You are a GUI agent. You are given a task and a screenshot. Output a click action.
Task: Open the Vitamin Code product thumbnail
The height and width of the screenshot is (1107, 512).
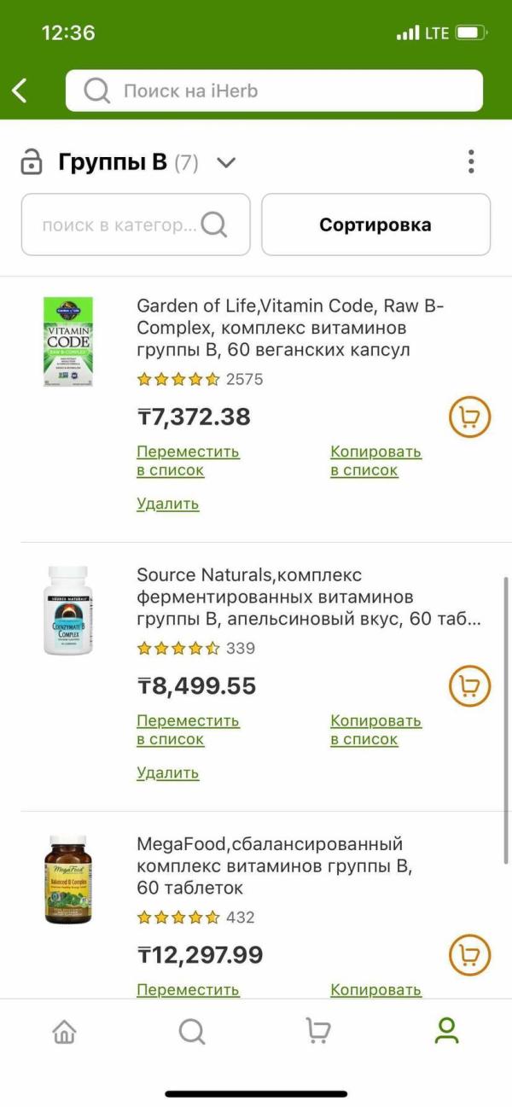click(x=68, y=341)
